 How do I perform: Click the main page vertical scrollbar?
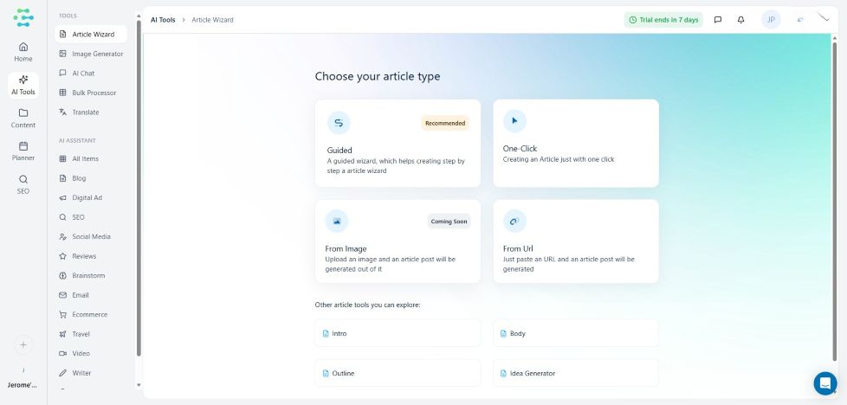835,201
